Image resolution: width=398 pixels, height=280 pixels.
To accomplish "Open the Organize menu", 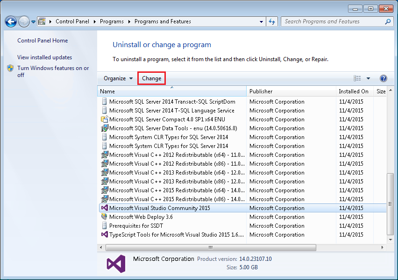I will coord(118,78).
